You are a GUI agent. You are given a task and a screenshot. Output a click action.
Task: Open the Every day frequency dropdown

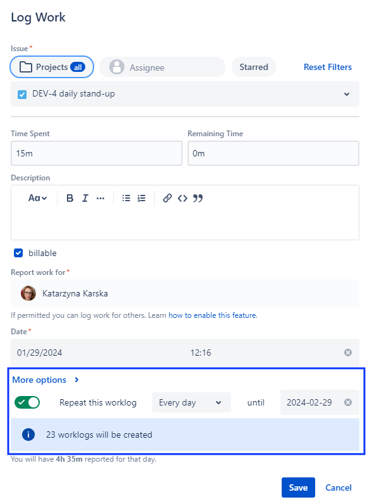191,402
